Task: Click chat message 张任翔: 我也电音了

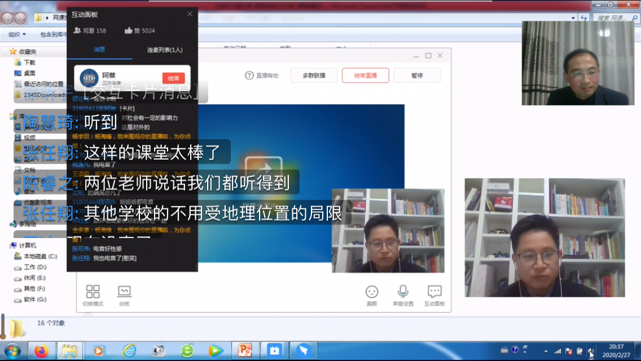Action: (x=104, y=258)
